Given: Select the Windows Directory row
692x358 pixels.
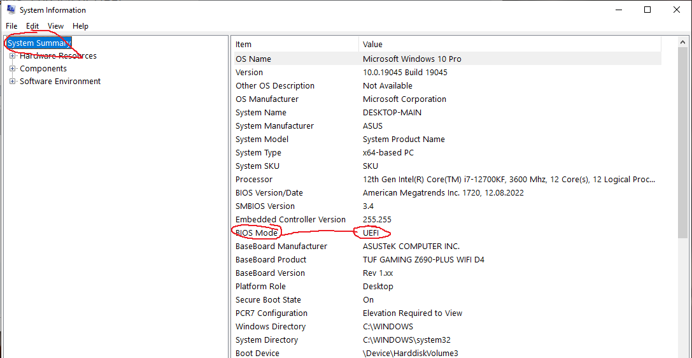Looking at the screenshot, I should 448,327.
